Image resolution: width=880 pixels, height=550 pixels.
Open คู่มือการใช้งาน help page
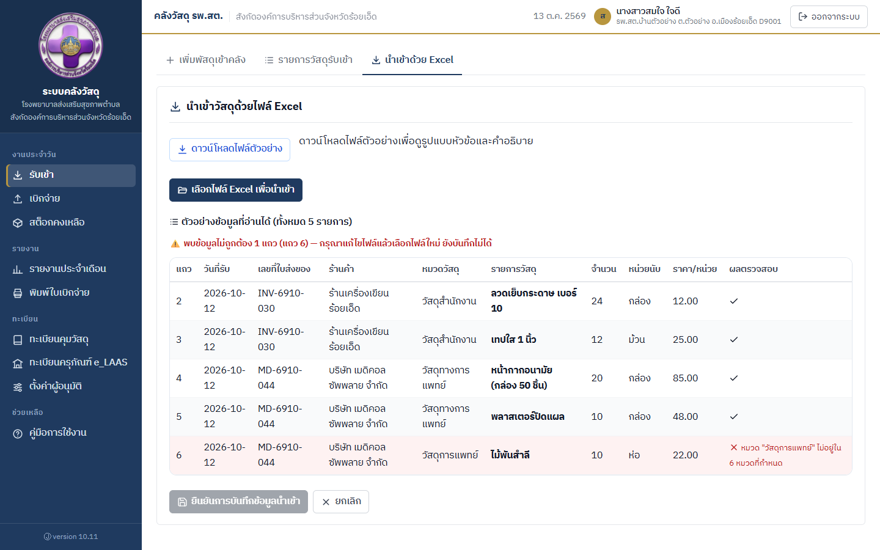pyautogui.click(x=71, y=433)
